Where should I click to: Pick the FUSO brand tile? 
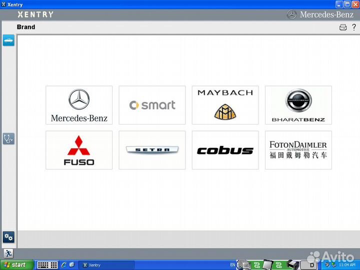point(79,150)
